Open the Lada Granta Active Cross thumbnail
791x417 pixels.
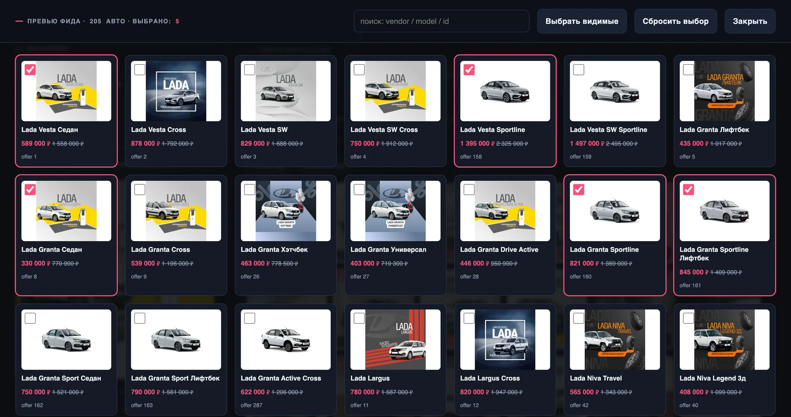pyautogui.click(x=286, y=339)
